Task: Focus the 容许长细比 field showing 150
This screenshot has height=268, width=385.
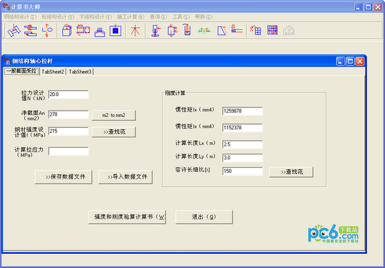Action: (243, 171)
